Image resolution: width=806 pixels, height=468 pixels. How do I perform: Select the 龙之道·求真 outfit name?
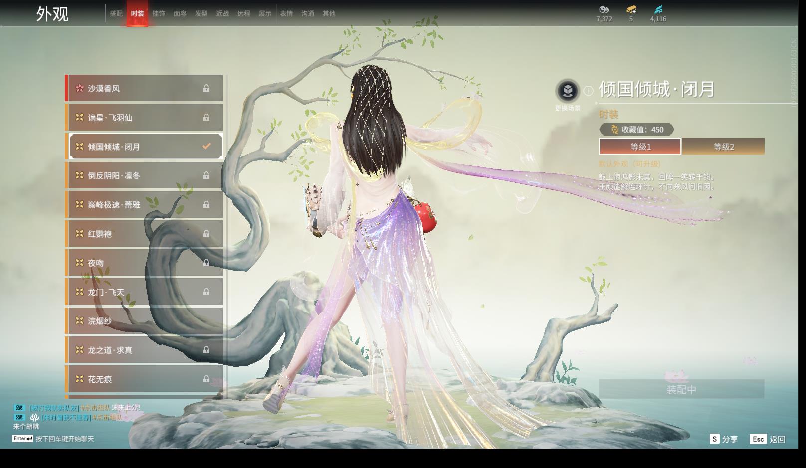point(110,350)
